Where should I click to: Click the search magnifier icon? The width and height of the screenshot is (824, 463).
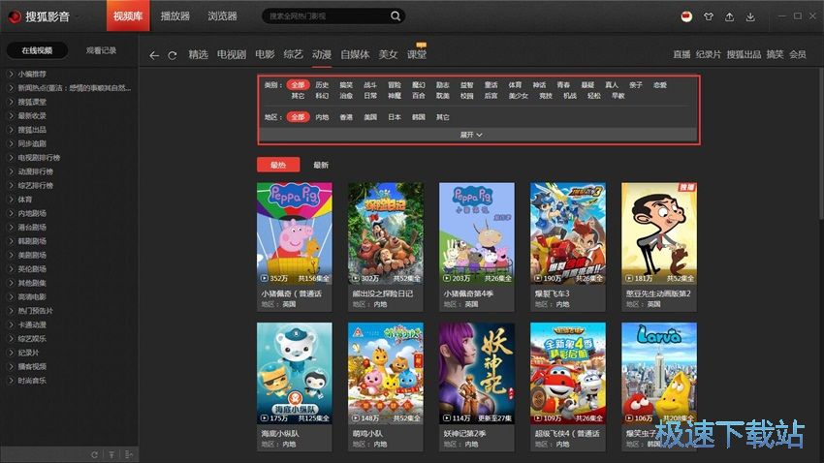coord(396,16)
